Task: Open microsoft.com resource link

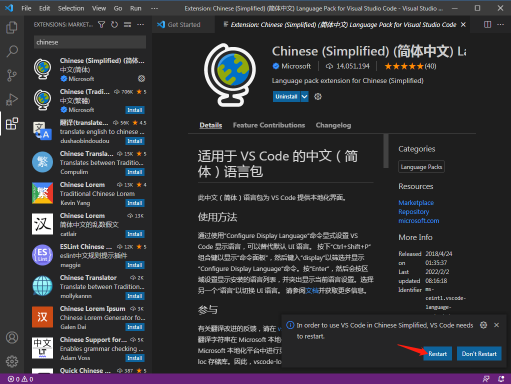Action: (x=419, y=220)
